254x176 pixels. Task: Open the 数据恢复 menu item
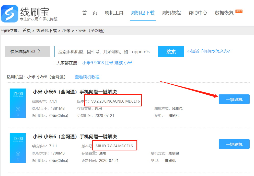[x=224, y=13]
